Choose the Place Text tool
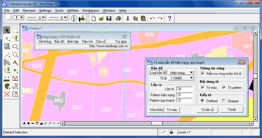This screenshot has height=138, width=262. pyautogui.click(x=15, y=63)
